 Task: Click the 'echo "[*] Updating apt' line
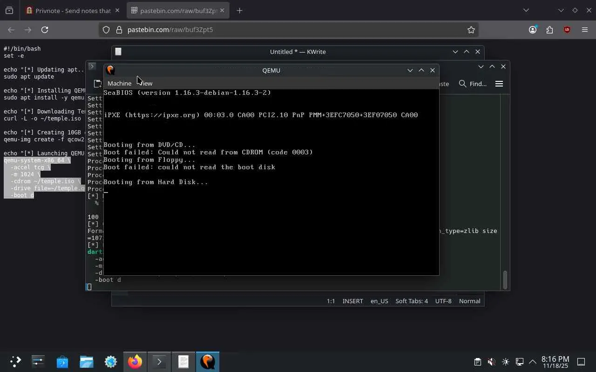click(44, 70)
